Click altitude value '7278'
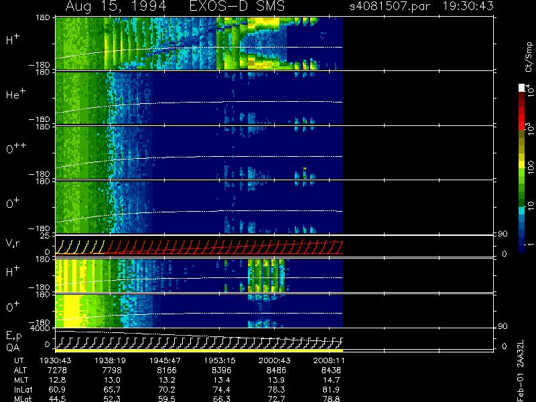This screenshot has height=402, width=536. coord(58,371)
